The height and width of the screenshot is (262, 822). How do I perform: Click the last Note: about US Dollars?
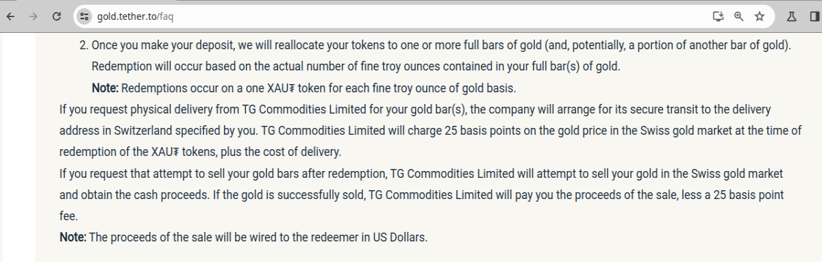pyautogui.click(x=73, y=237)
